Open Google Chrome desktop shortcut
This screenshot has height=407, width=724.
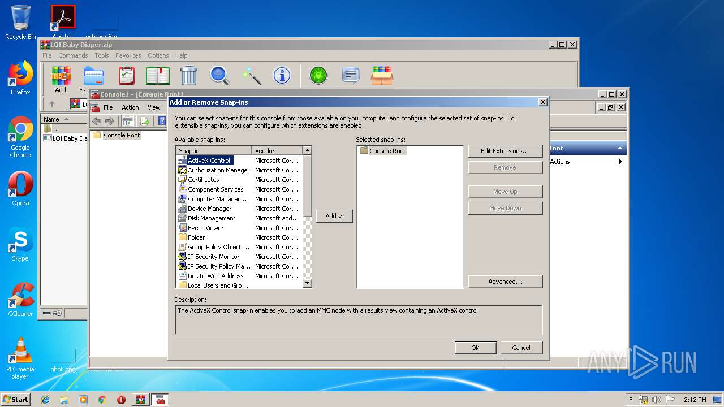tap(20, 137)
